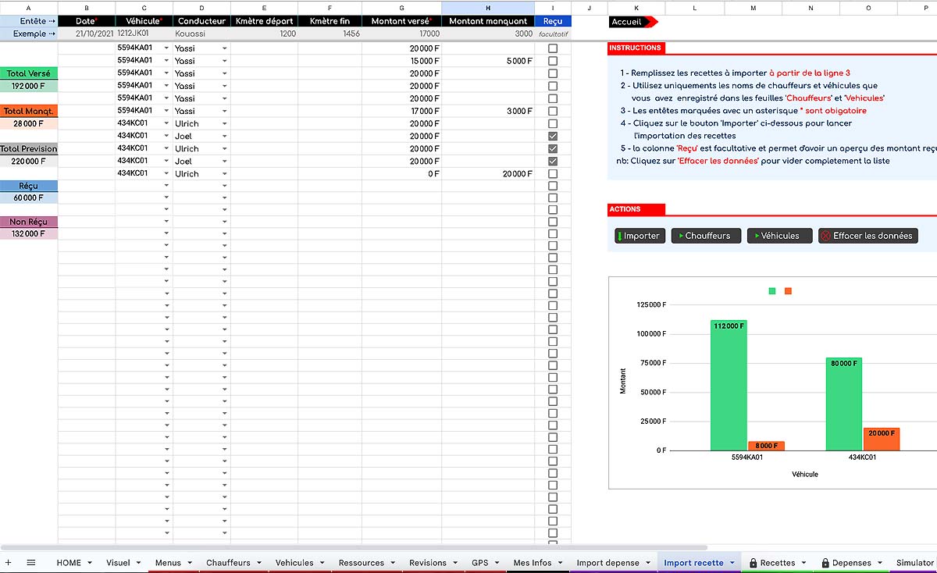The width and height of the screenshot is (937, 573).
Task: Open conductor dropdown on the Ulrich 0 F row
Action: [x=225, y=173]
